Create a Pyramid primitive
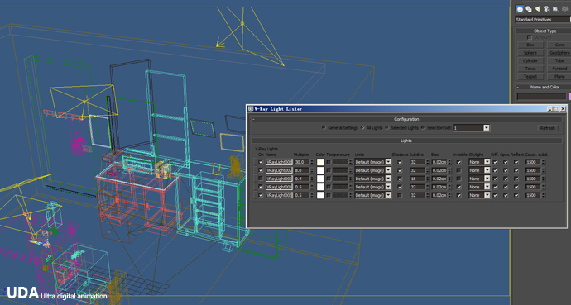This screenshot has width=571, height=305. [x=559, y=69]
